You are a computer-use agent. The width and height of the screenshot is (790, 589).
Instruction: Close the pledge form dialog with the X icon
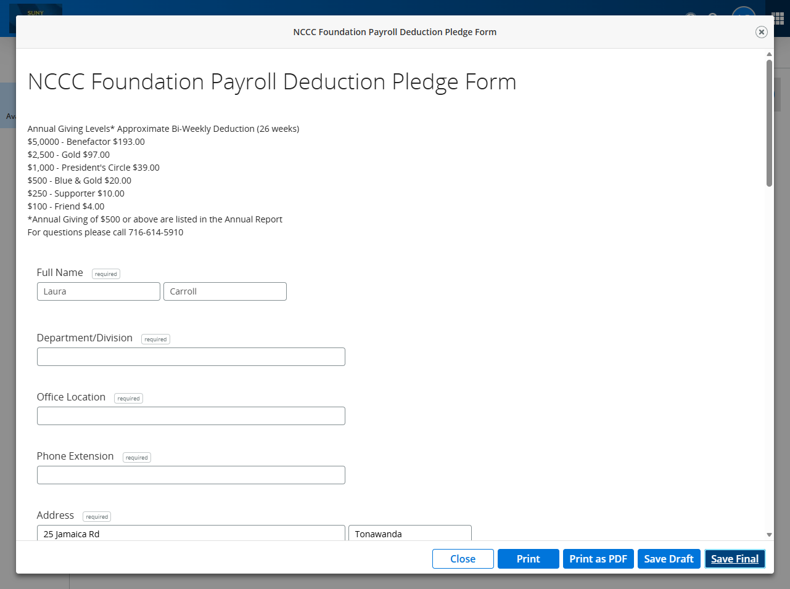point(762,32)
